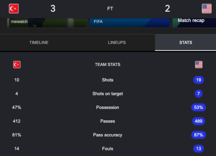Switch to the TIMELINE tab
This screenshot has width=216, height=156.
click(39, 43)
